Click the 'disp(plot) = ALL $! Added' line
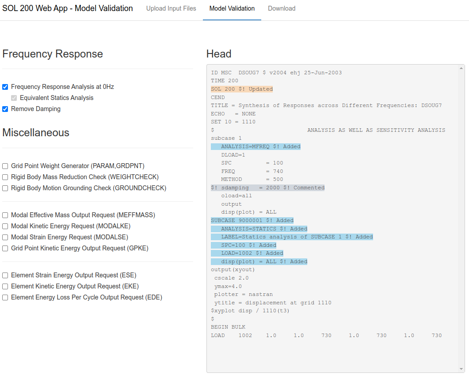This screenshot has height=380, width=469. (x=259, y=262)
